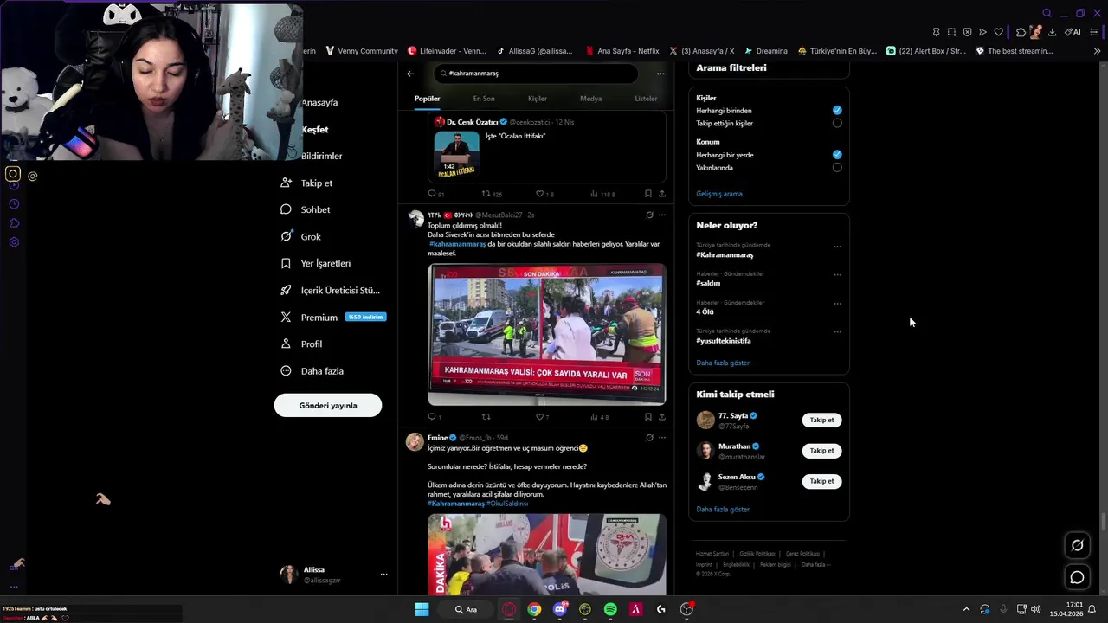Open the Gelişmiş arama link
Viewport: 1108px width, 623px height.
[x=719, y=194]
